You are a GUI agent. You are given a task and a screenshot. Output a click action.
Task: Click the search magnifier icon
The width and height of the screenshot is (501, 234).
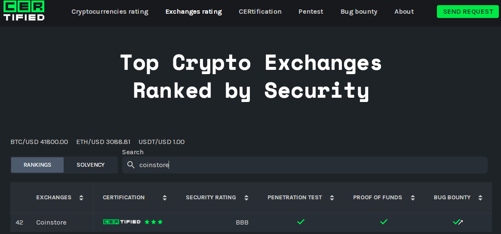point(131,165)
